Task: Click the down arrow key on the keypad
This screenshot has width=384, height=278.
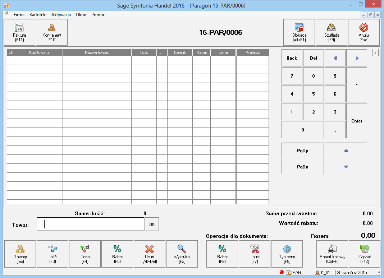Action: pos(346,167)
